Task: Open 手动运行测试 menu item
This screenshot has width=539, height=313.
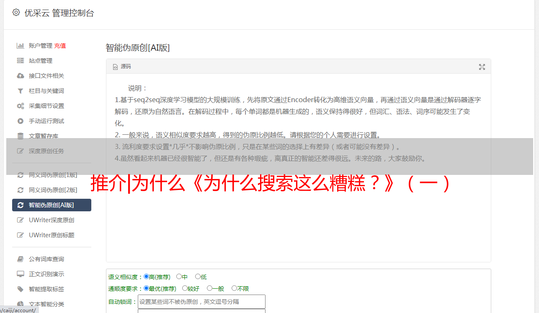Action: 46,121
